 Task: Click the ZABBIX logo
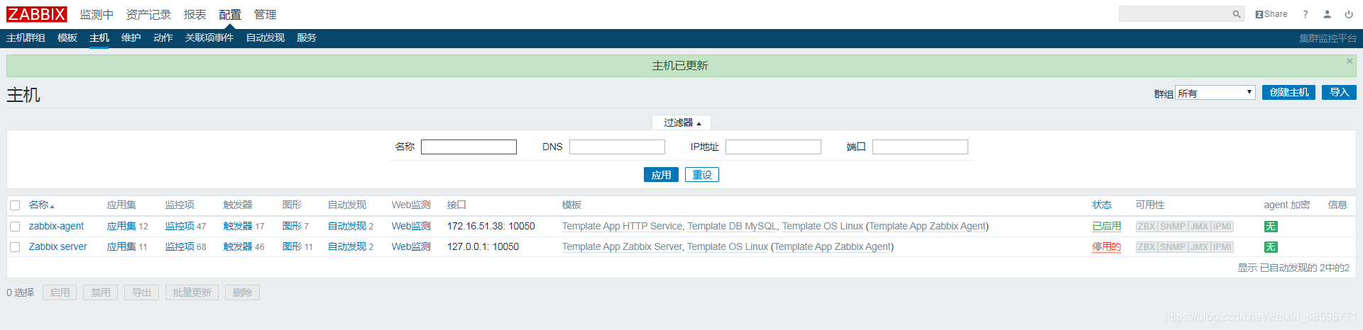pos(37,14)
